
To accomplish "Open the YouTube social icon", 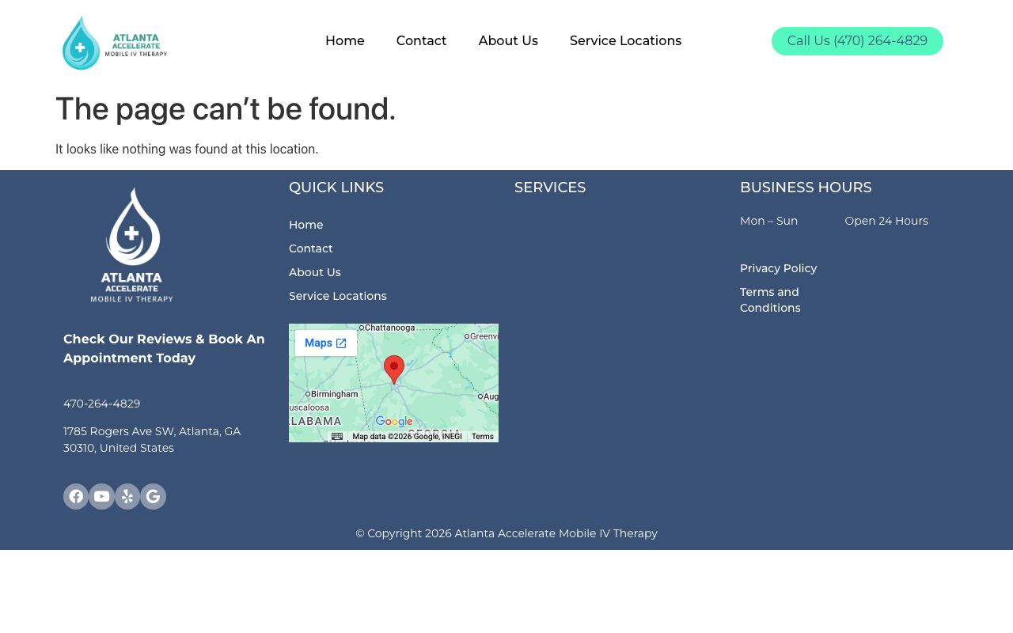I will click(x=102, y=497).
